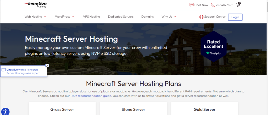
Task: Expand the WordPress dropdown arrow
Action: [x=73, y=17]
